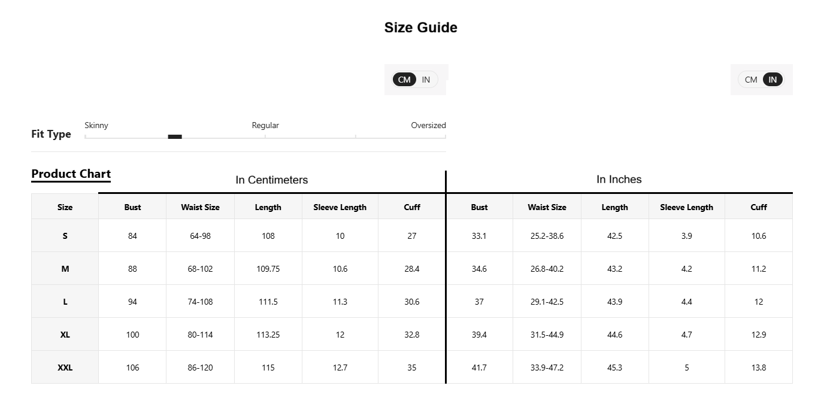Click Sleeve Length header in centimeters table
Viewport: 827px width, 419px height.
tap(340, 207)
